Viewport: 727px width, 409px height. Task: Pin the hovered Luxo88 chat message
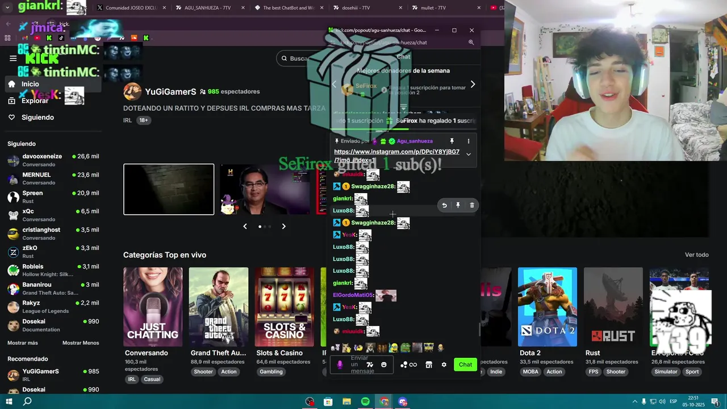[x=458, y=205]
